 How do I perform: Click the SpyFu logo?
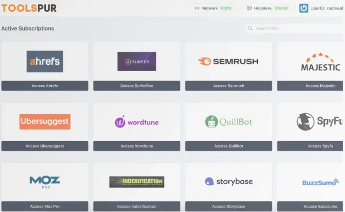pos(319,121)
